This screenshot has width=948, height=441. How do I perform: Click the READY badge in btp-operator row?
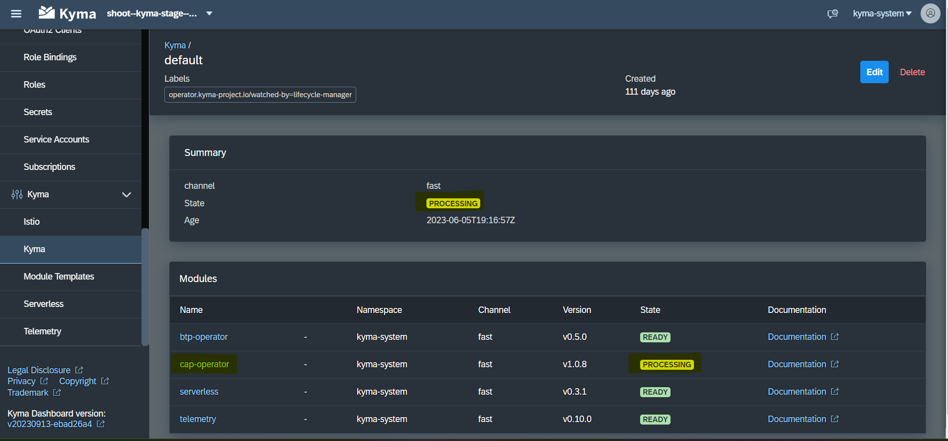[x=655, y=337]
